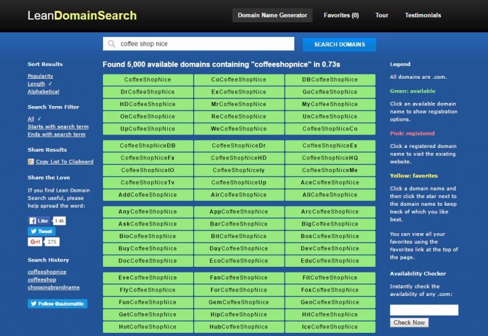Image resolution: width=488 pixels, height=336 pixels.
Task: Select the CoffeeShopNiceHQ domain
Action: [x=330, y=158]
